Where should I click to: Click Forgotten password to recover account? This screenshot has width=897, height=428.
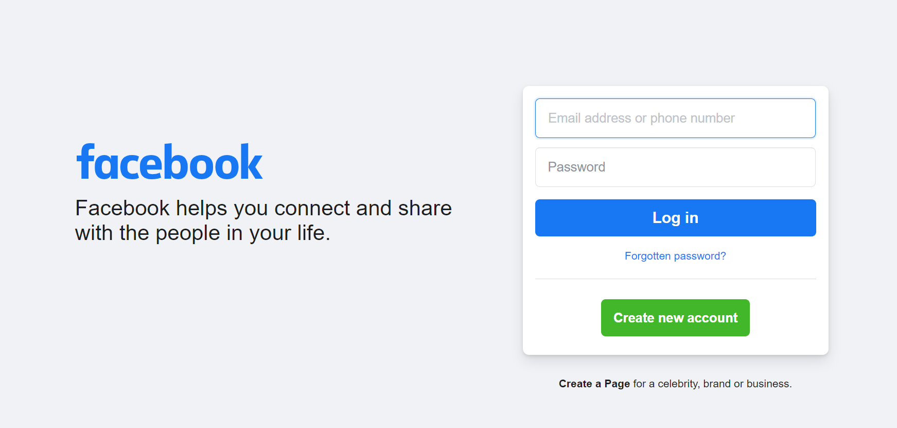coord(675,255)
